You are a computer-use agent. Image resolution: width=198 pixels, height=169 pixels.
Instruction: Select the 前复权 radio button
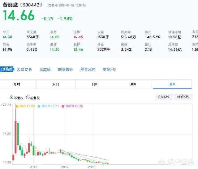28,98
